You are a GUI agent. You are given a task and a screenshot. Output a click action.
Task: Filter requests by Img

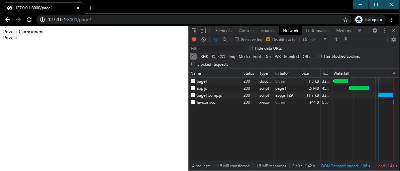click(232, 56)
